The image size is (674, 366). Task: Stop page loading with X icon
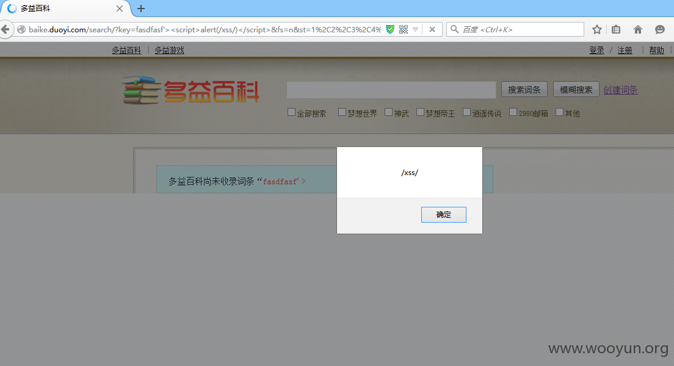(432, 29)
